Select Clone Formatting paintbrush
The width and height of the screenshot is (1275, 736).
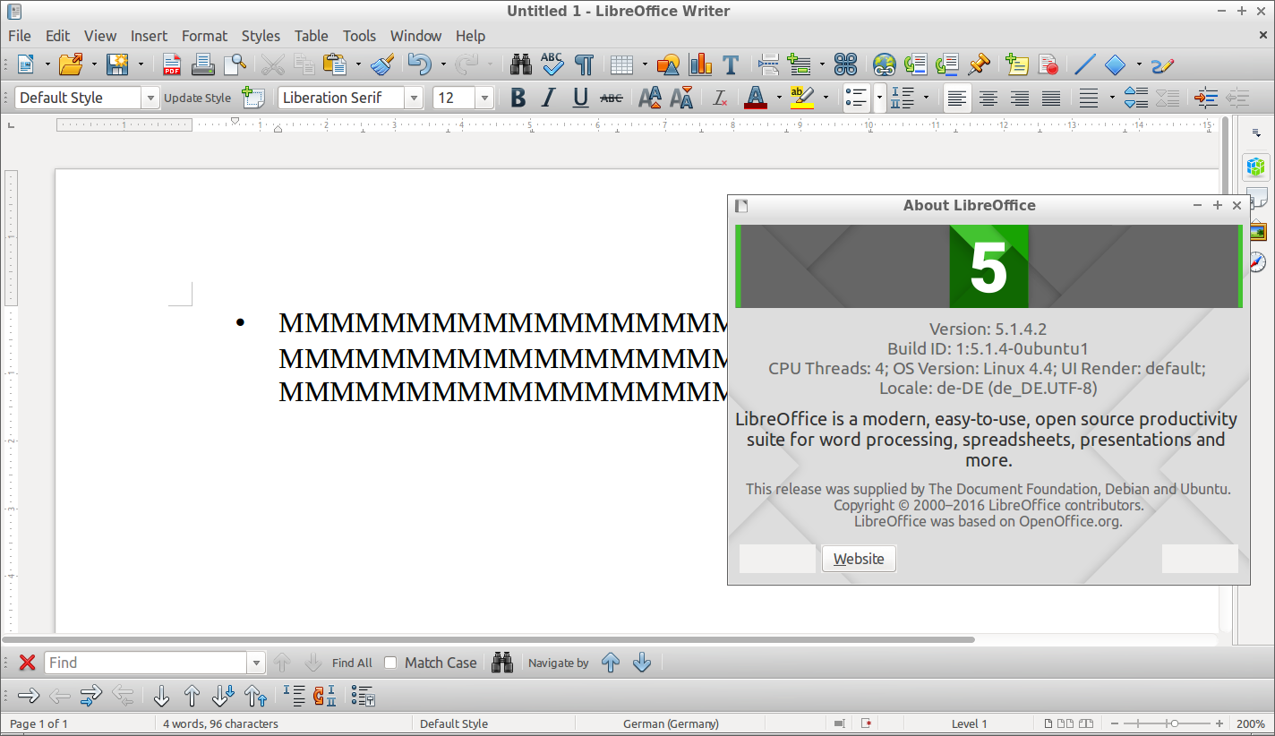382,64
